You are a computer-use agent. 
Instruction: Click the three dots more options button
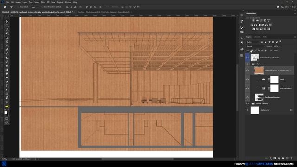click(x=107, y=7)
